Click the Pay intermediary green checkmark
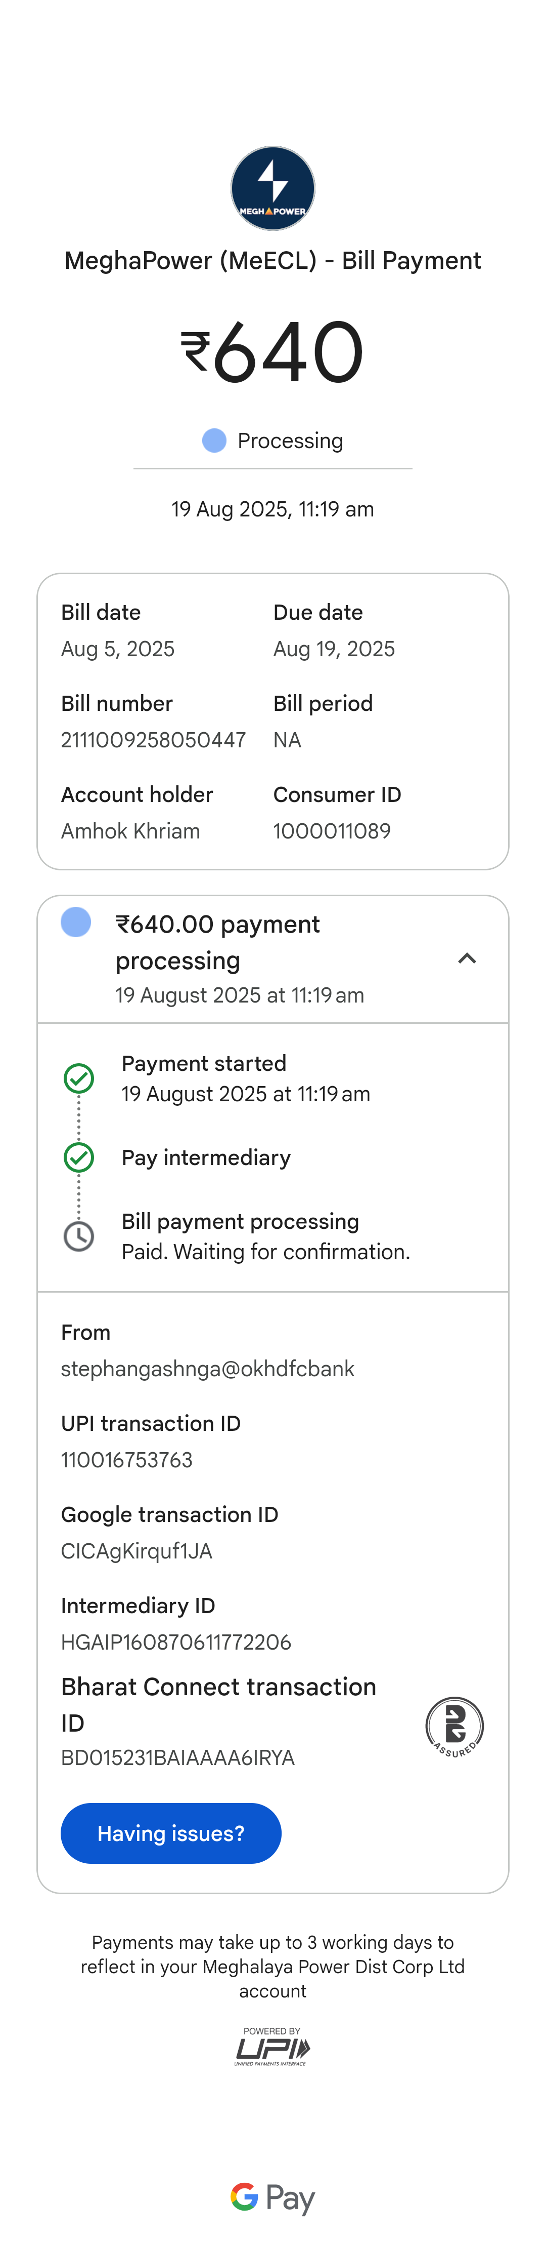 (x=79, y=1156)
